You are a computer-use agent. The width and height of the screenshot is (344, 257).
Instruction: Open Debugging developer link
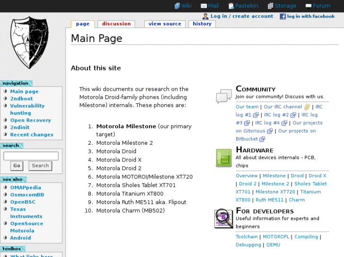(248, 245)
